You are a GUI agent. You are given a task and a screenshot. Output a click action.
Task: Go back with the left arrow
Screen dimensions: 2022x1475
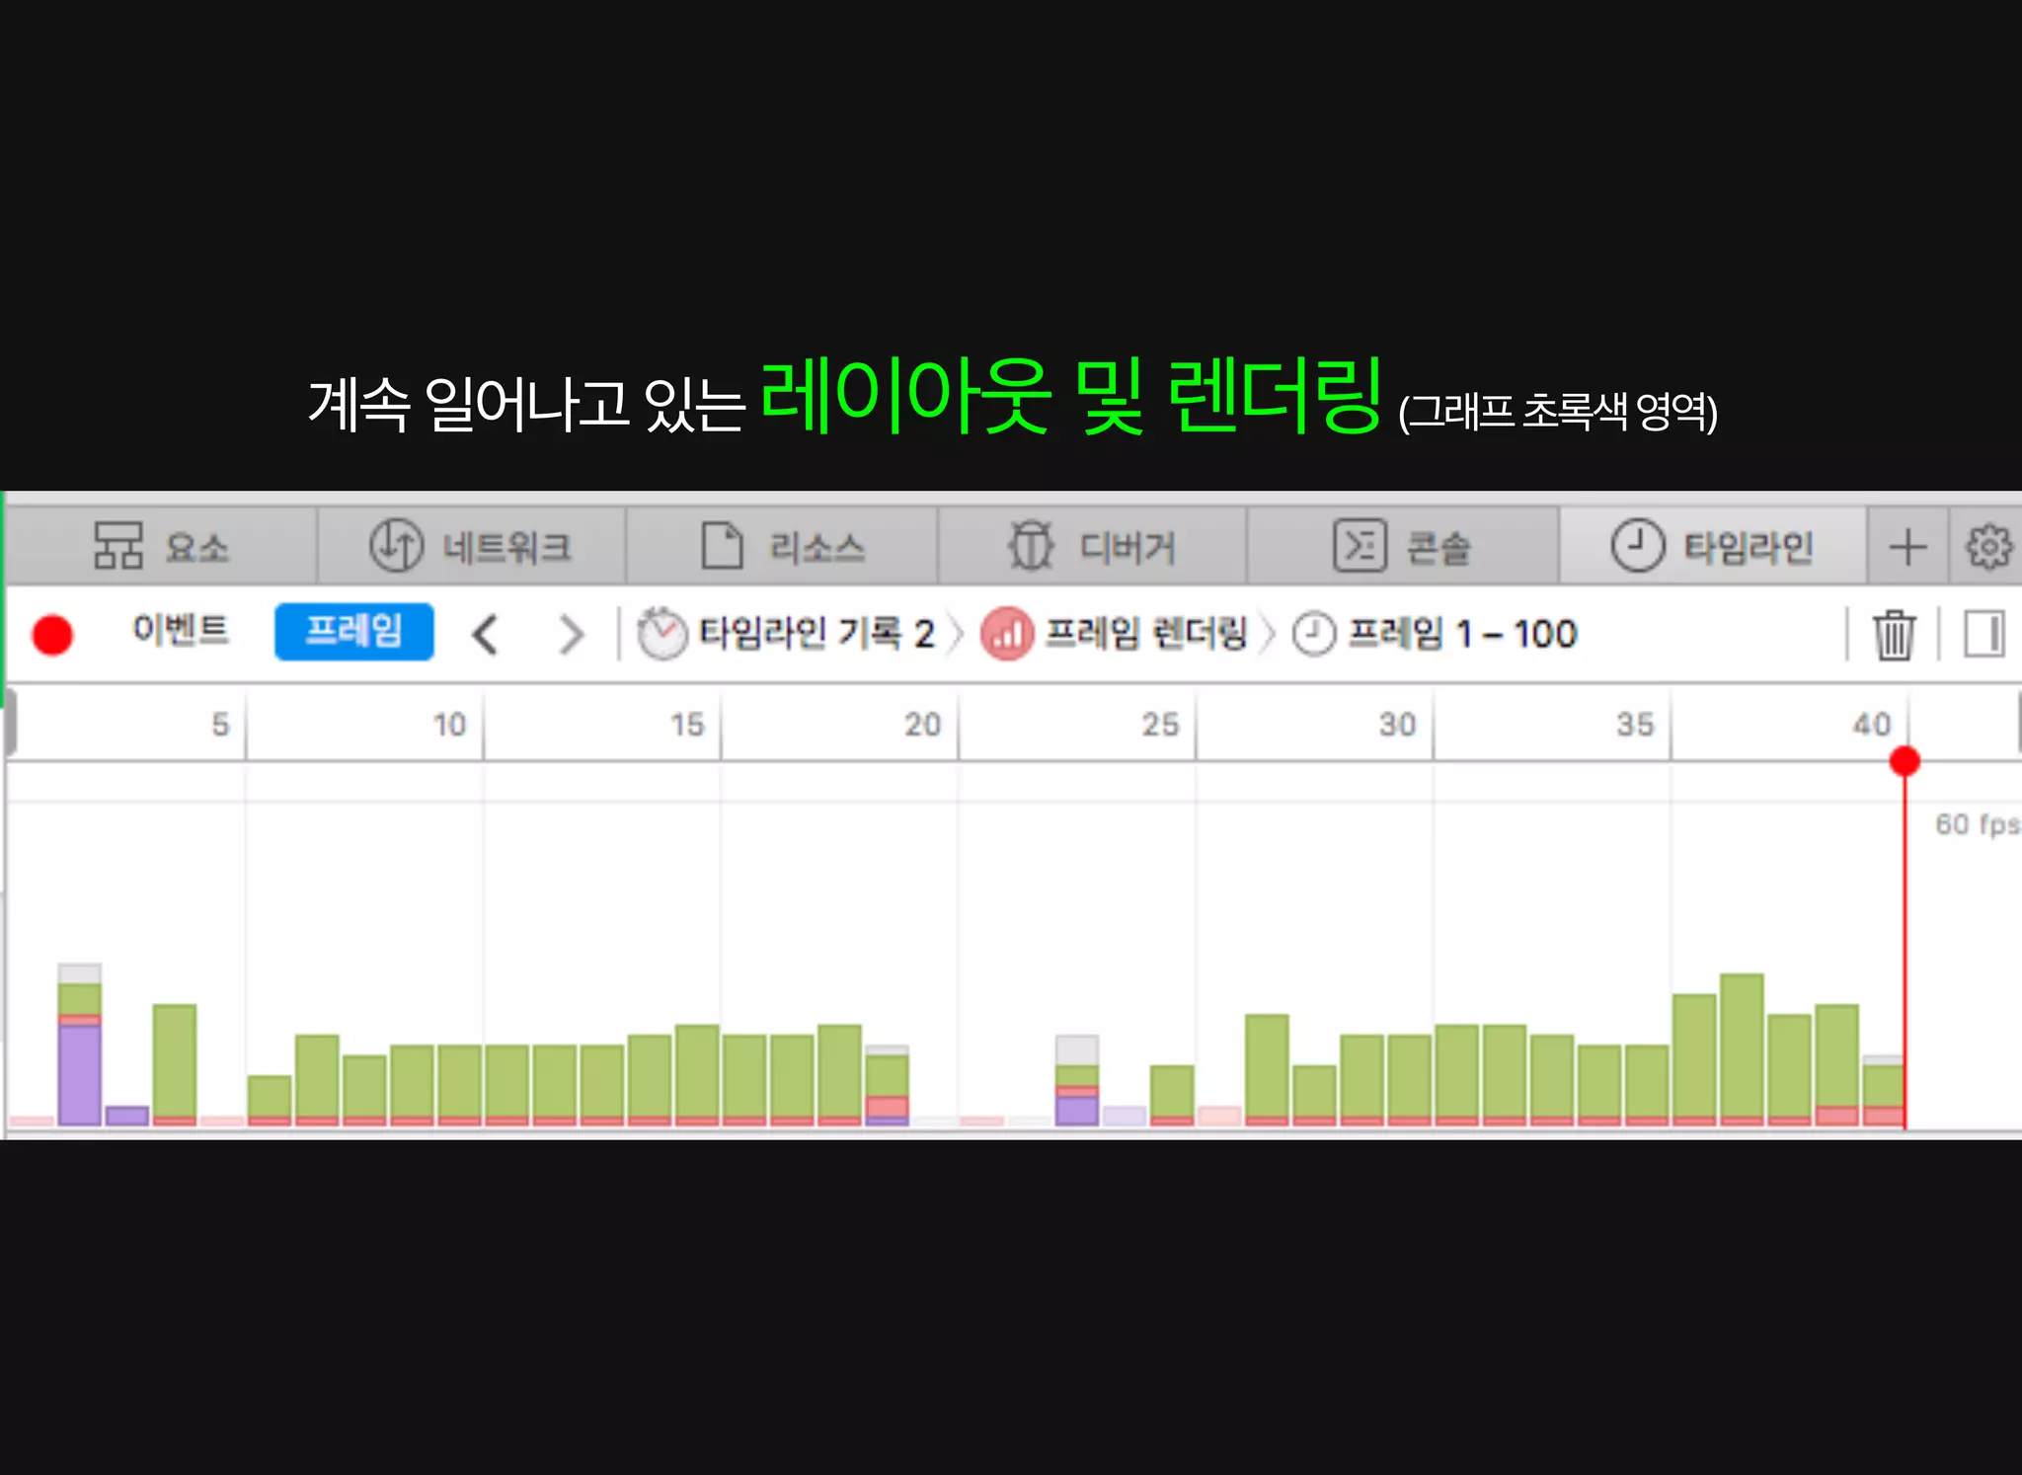[x=485, y=634]
